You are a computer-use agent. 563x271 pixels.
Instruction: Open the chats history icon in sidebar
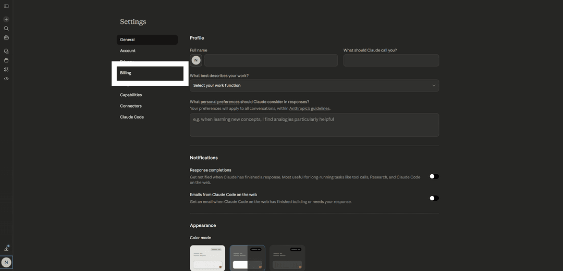[6, 51]
